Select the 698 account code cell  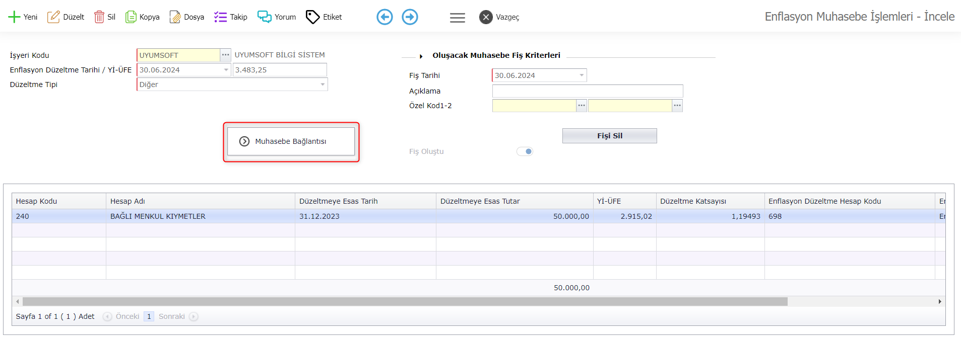point(850,216)
